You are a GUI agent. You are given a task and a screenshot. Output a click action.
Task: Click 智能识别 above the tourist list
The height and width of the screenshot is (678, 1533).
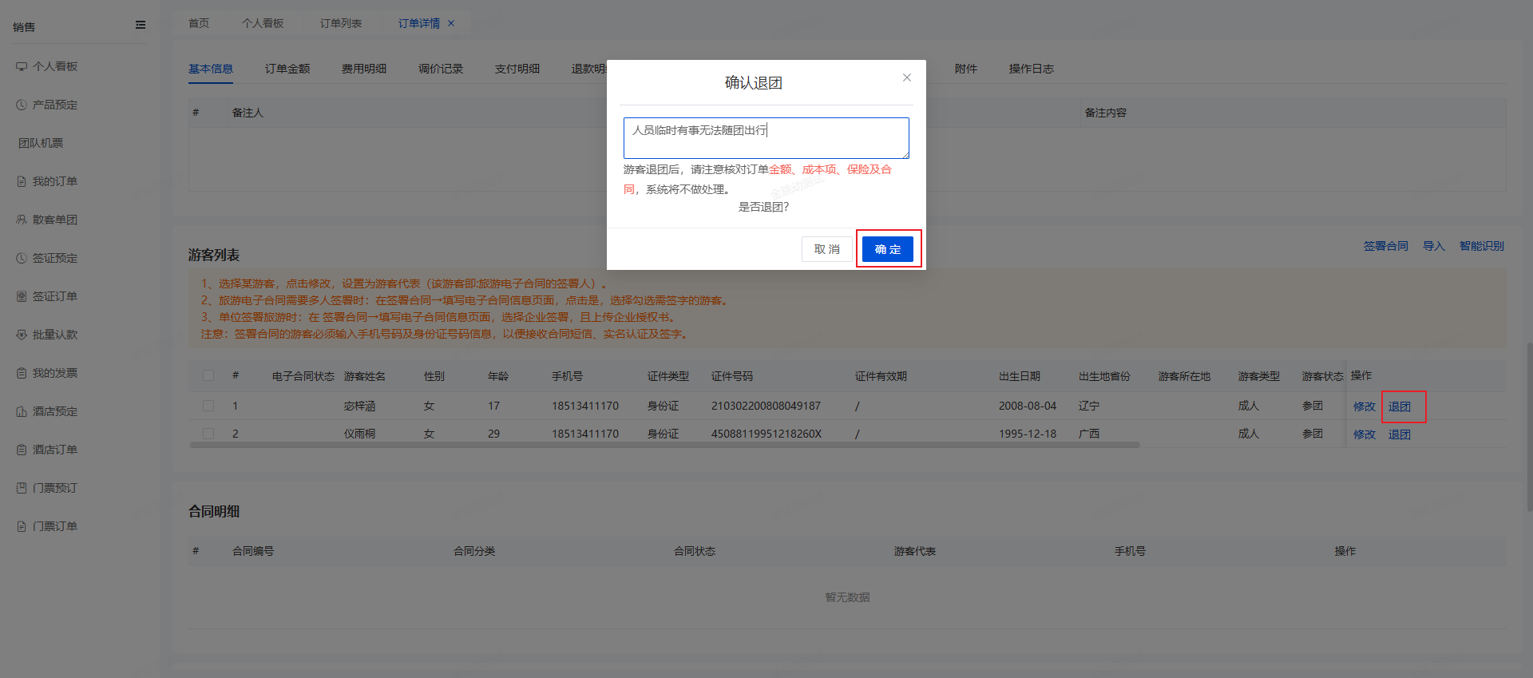click(1481, 246)
